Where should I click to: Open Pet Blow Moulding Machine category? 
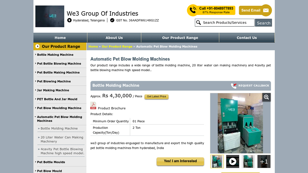(x=59, y=108)
